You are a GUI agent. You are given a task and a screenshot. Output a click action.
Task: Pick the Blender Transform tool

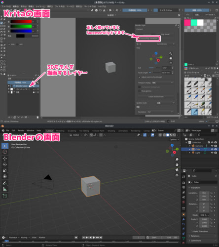click(x=5, y=176)
